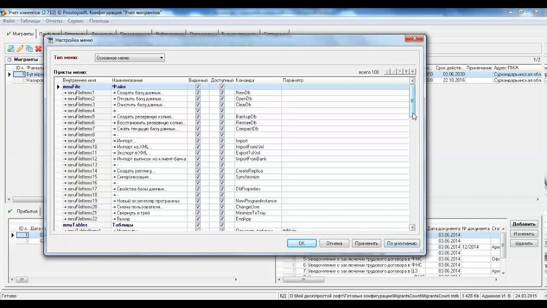Click the Мигранты panel header icon

[9, 59]
